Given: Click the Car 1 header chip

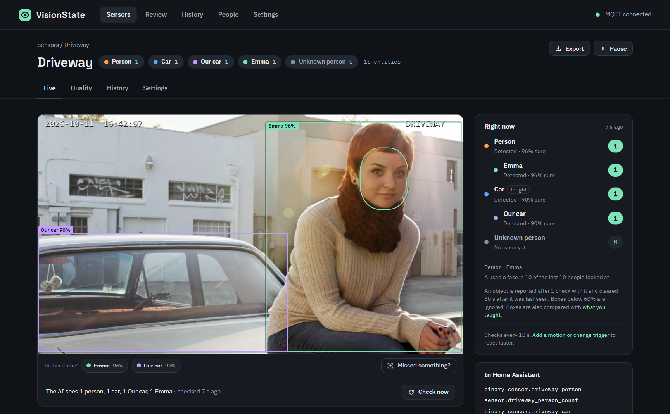Looking at the screenshot, I should 166,62.
